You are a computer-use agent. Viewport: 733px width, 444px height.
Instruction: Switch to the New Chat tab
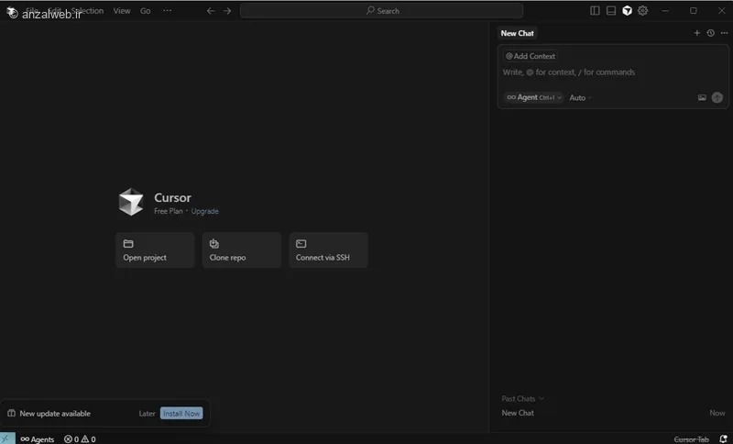[517, 33]
